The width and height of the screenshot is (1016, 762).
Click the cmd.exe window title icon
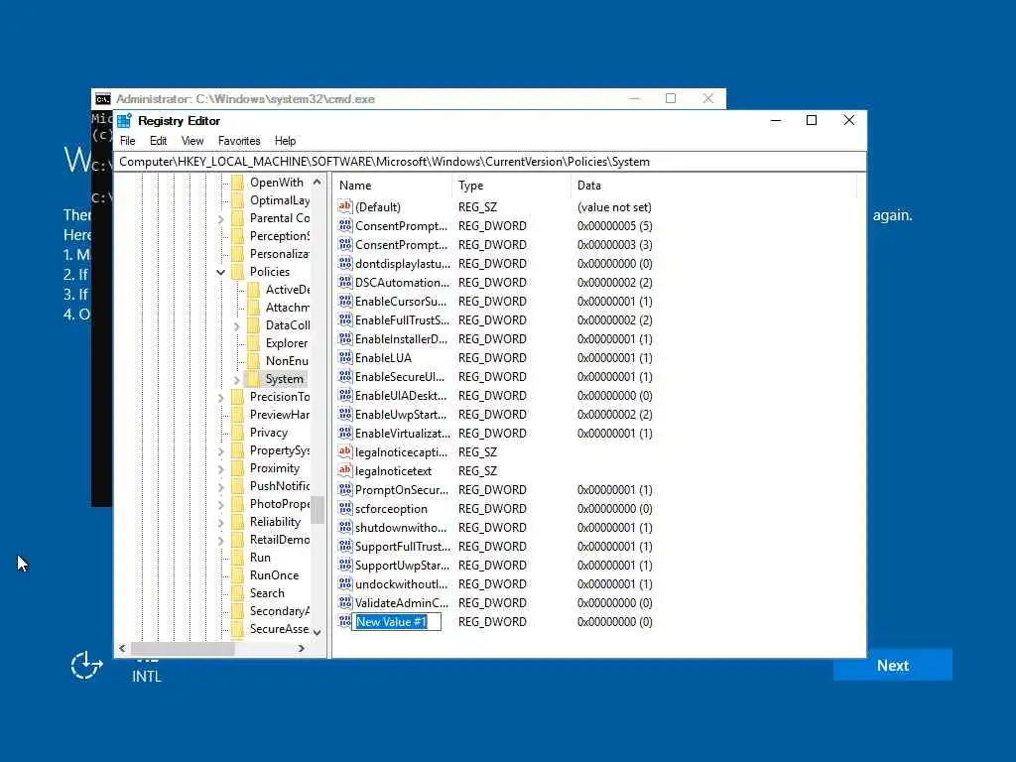(x=102, y=99)
